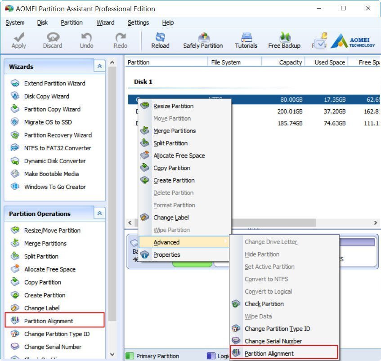Click Copy Partition sidebar icon
The height and width of the screenshot is (361, 381).
[x=15, y=282]
